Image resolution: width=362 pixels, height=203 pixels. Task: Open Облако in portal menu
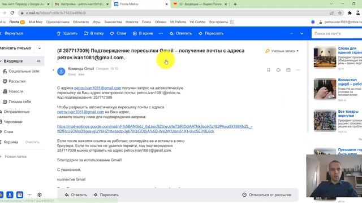pos(161,22)
